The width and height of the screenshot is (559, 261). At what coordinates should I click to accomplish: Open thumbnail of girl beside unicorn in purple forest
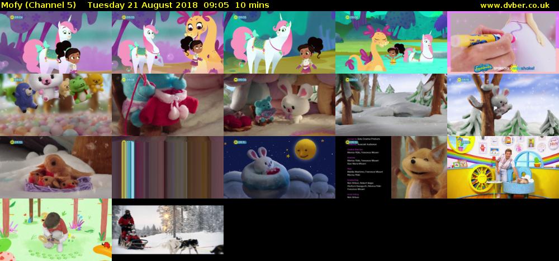coord(55,42)
